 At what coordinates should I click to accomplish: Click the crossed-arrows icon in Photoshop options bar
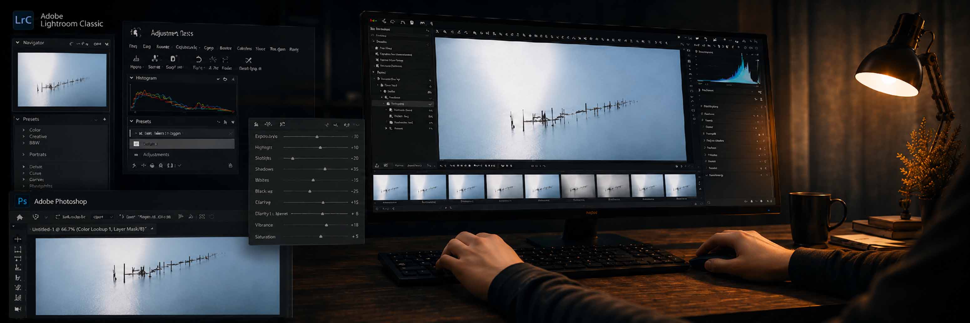(x=202, y=216)
